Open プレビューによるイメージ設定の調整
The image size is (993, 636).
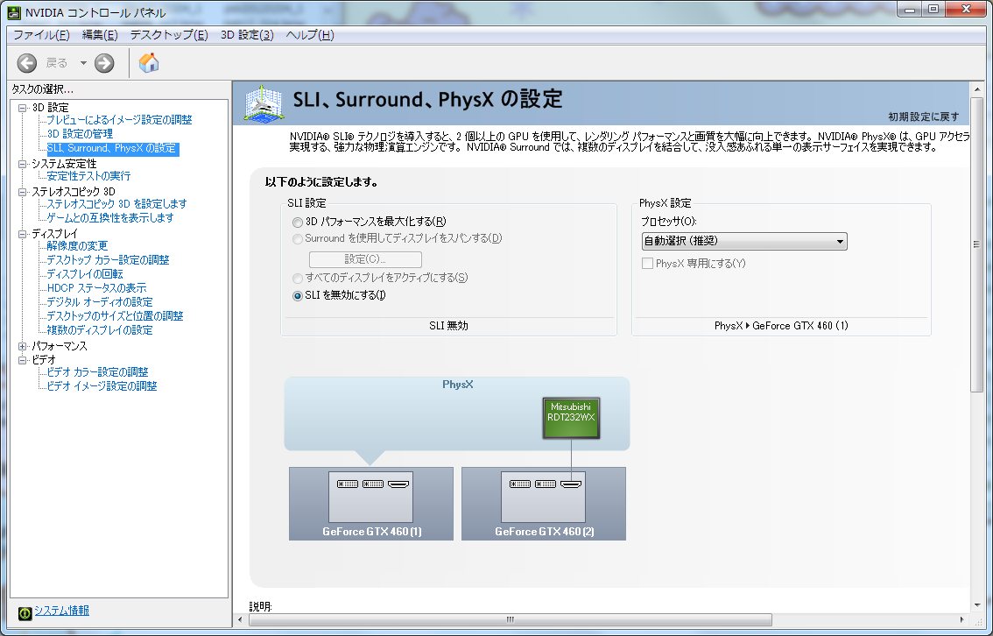(119, 120)
